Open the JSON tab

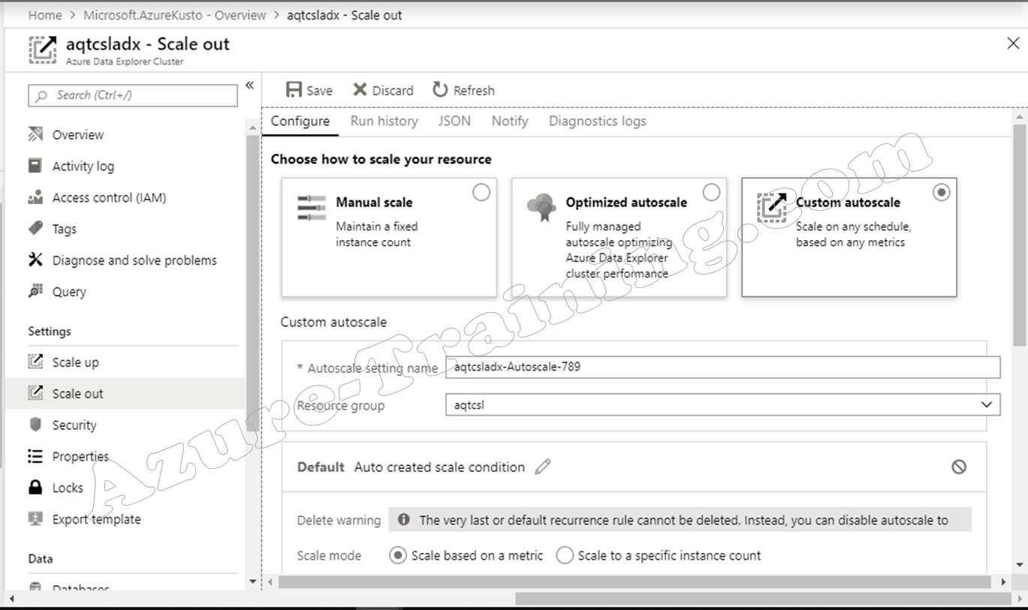(x=454, y=121)
